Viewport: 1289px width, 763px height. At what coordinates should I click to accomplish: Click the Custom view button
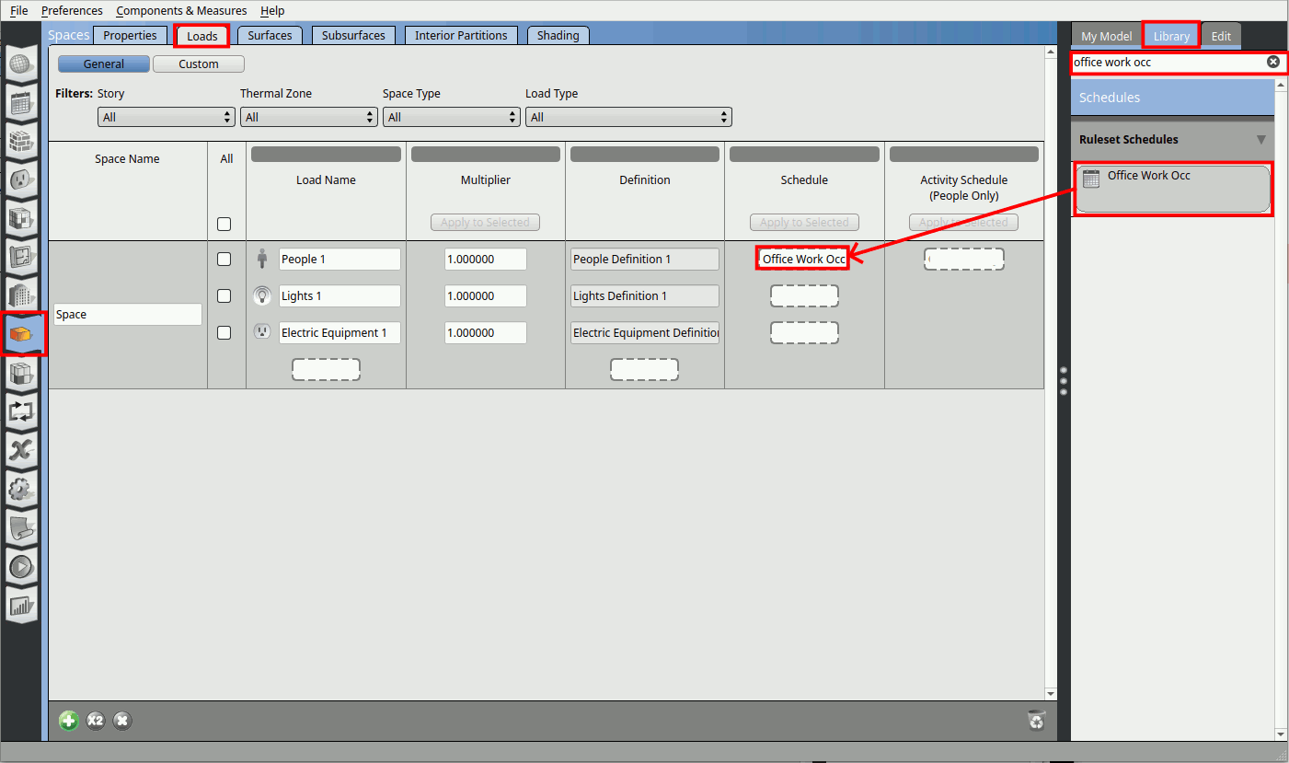click(x=199, y=64)
